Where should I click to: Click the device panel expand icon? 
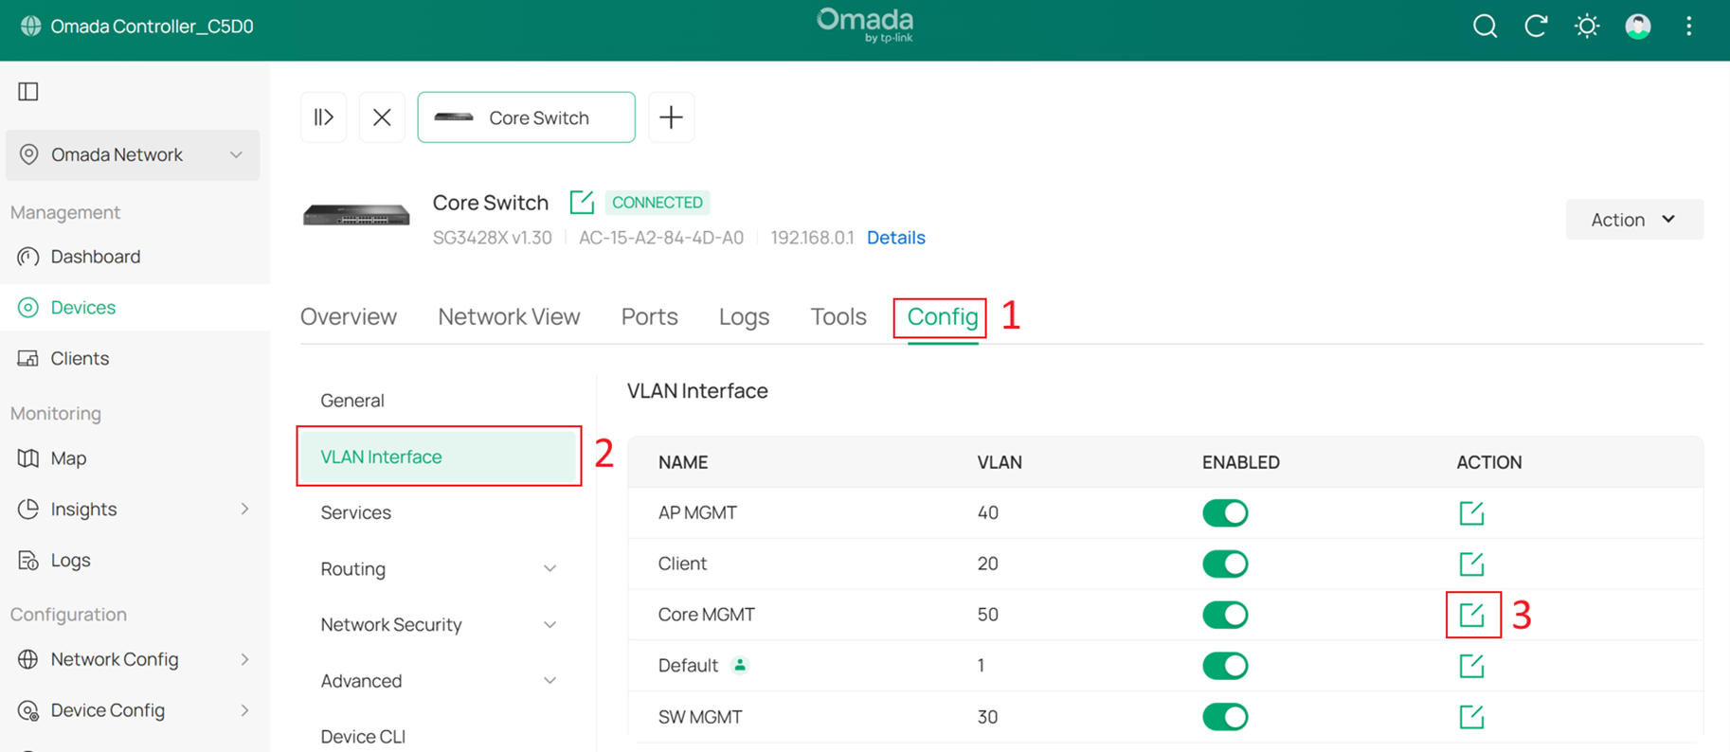pyautogui.click(x=324, y=117)
